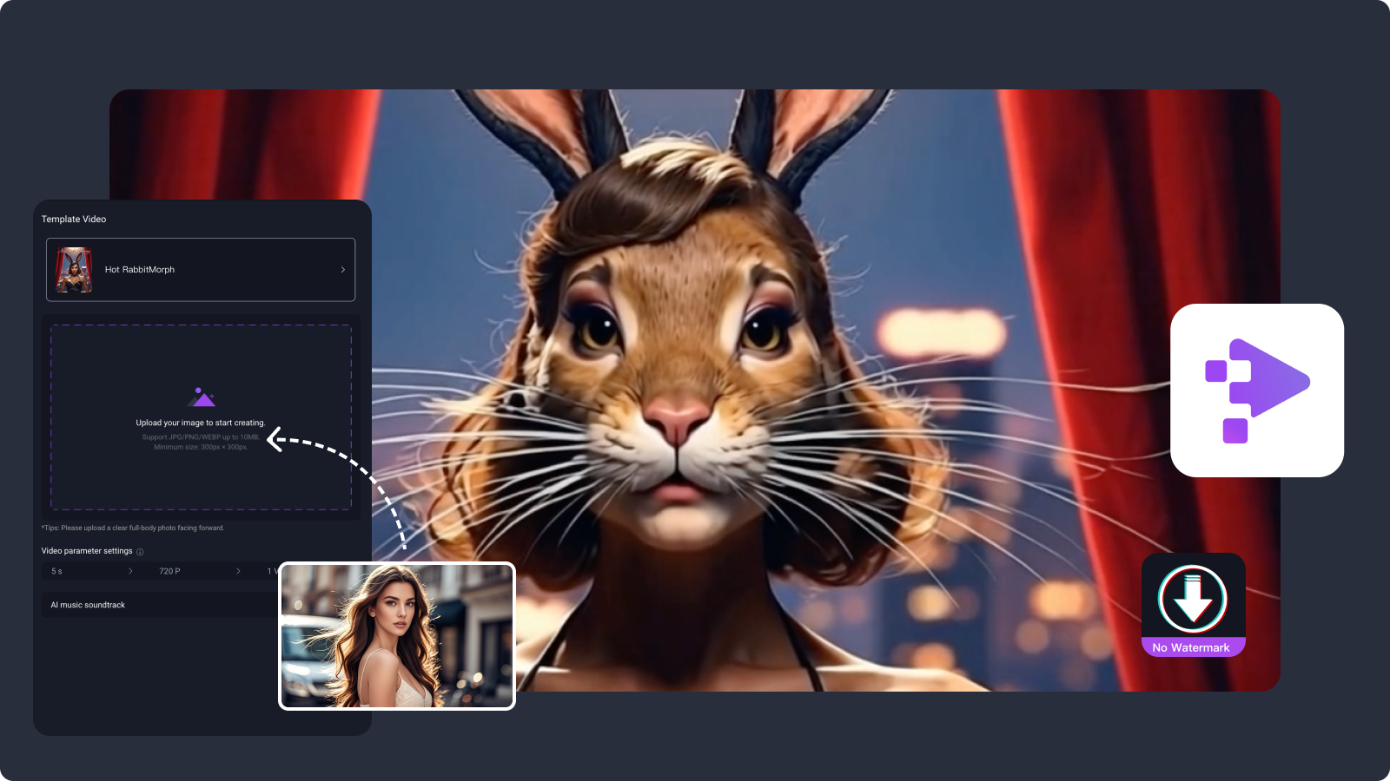Click the purple play arrow app logo
1390x781 pixels.
(1256, 390)
